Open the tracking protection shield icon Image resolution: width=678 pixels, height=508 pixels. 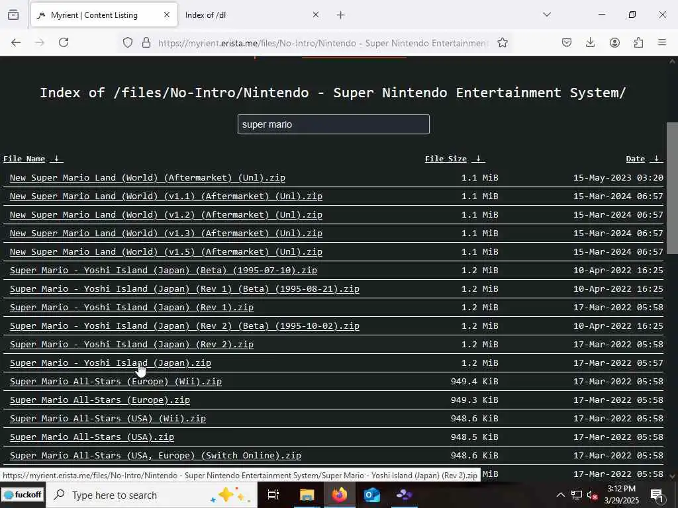pyautogui.click(x=128, y=43)
